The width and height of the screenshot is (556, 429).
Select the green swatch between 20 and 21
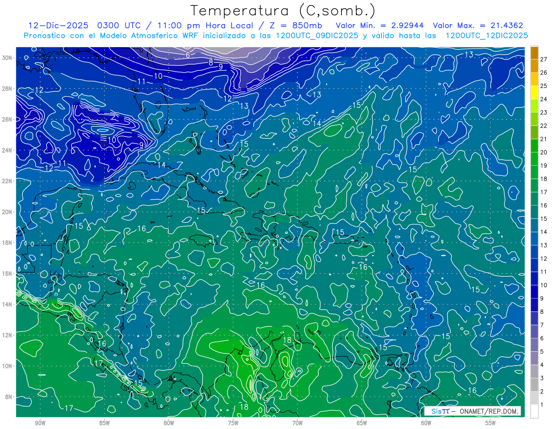coord(534,145)
